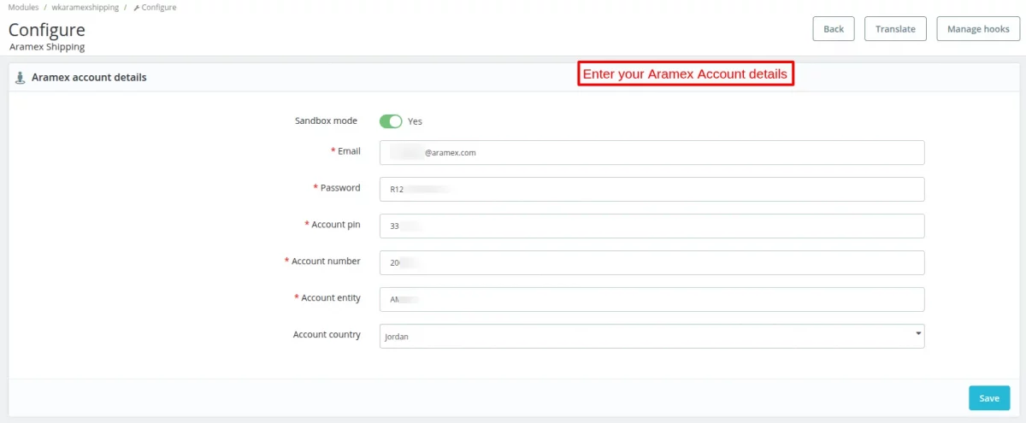This screenshot has height=423, width=1026.
Task: Toggle the Sandbox mode switch
Action: coord(391,121)
